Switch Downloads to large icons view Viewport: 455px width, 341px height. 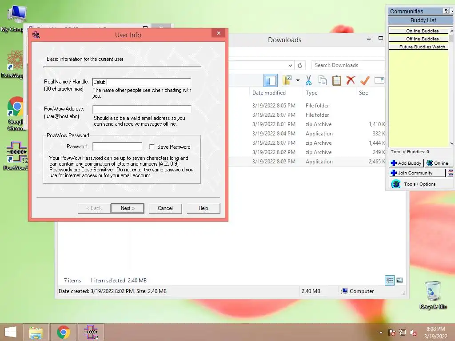tap(399, 280)
